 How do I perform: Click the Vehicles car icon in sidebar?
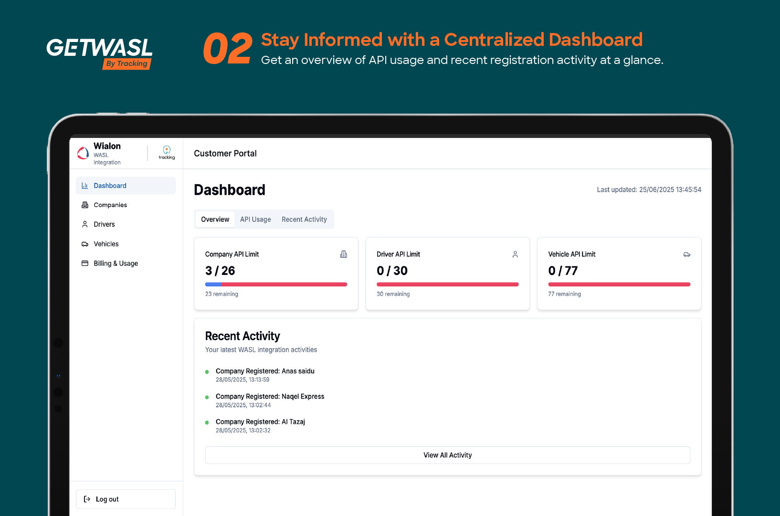click(85, 244)
